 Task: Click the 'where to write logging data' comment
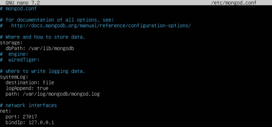45,71
